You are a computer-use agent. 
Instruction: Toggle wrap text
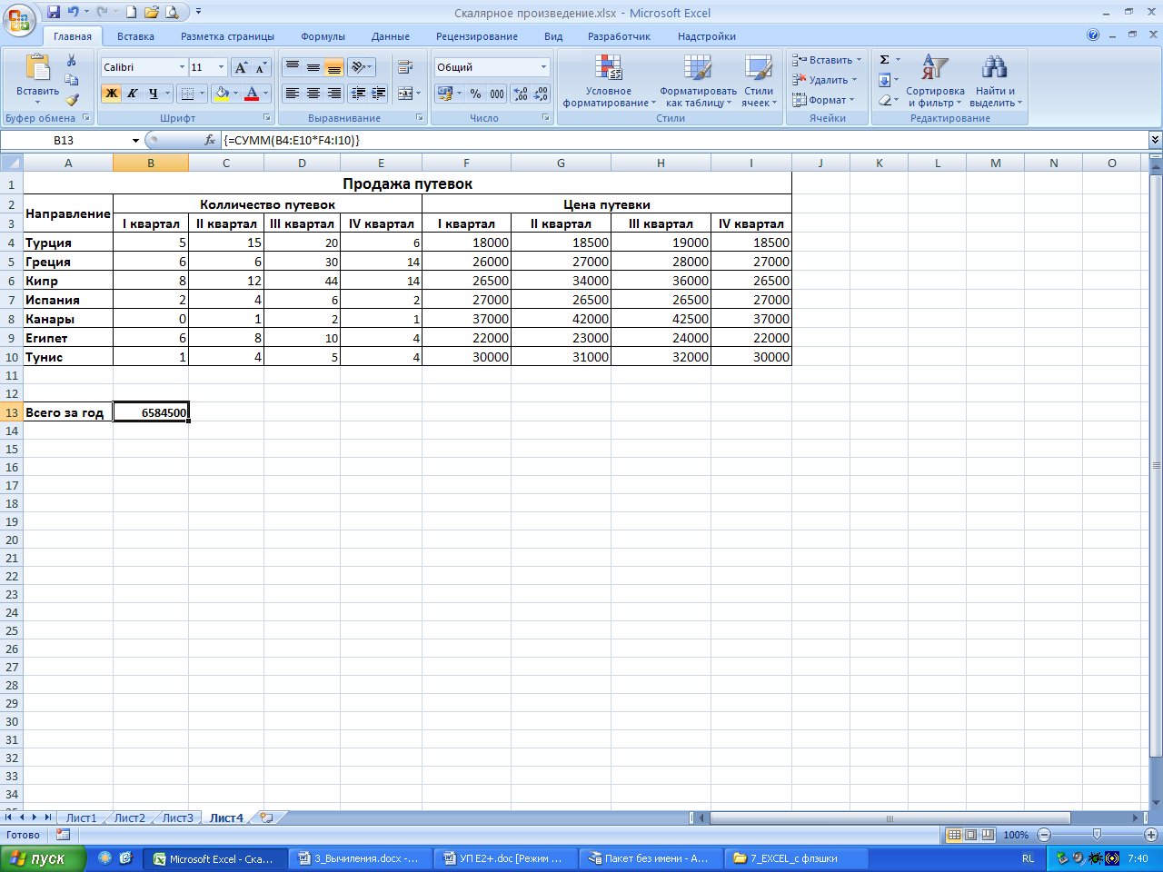click(x=405, y=67)
